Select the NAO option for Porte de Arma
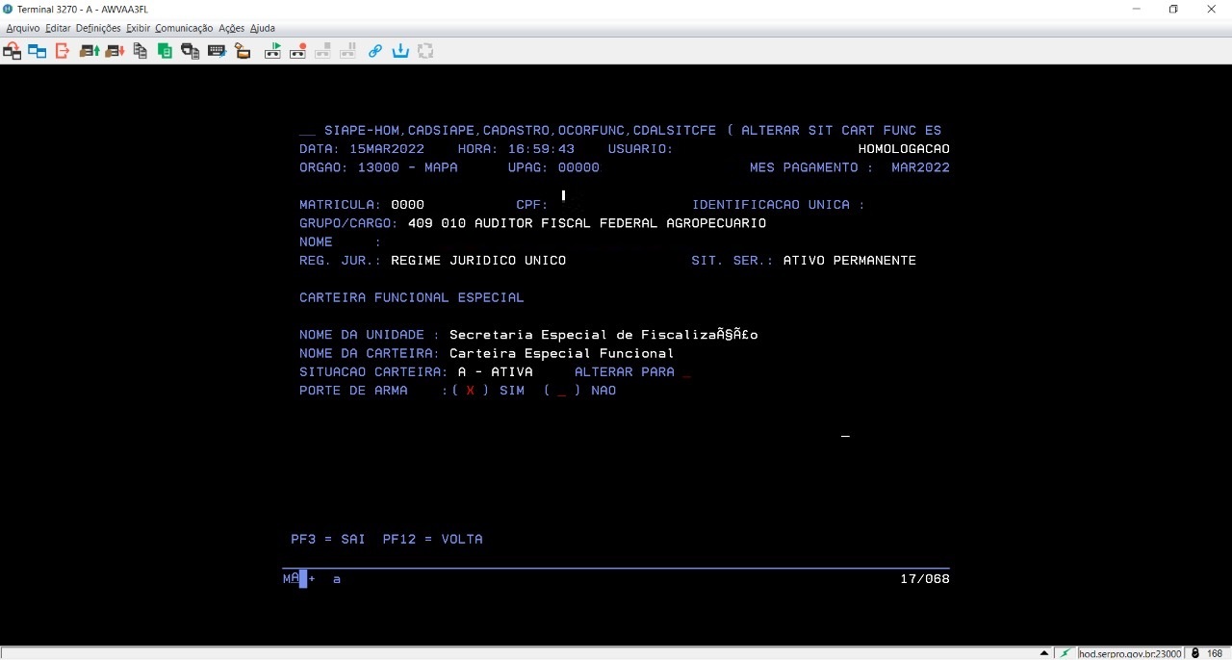Image resolution: width=1232 pixels, height=660 pixels. [x=562, y=391]
